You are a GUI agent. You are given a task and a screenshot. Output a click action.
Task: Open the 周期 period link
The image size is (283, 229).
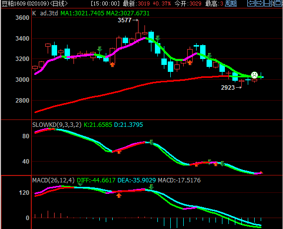point(231,3)
